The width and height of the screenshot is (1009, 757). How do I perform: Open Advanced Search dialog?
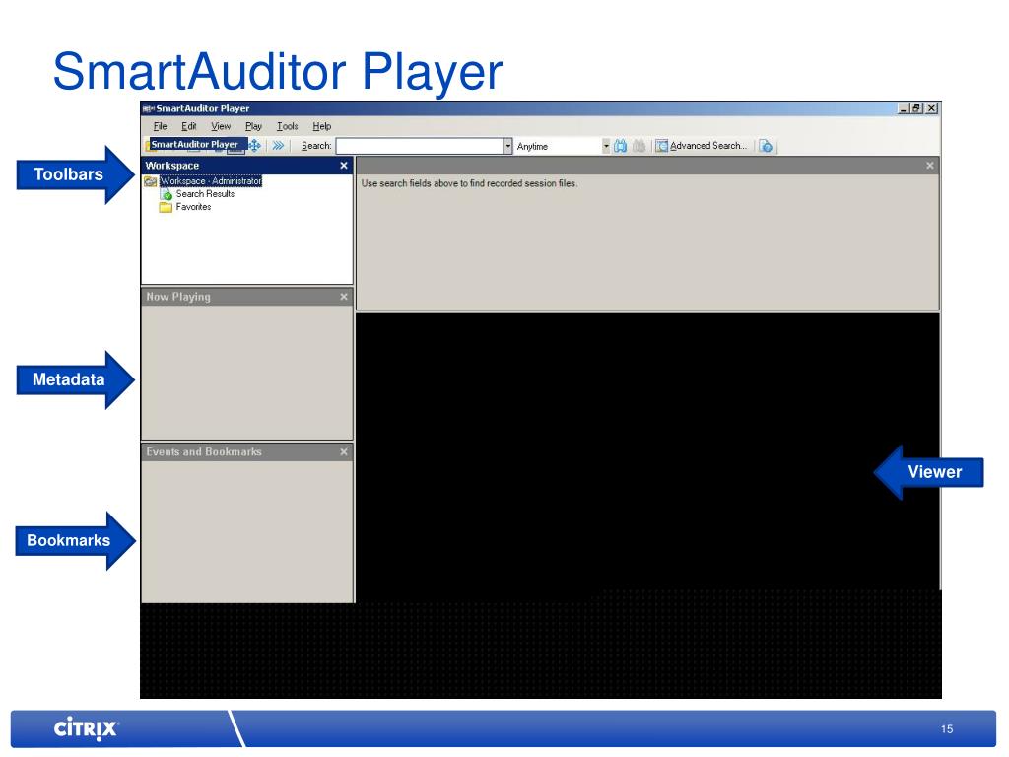coord(702,146)
